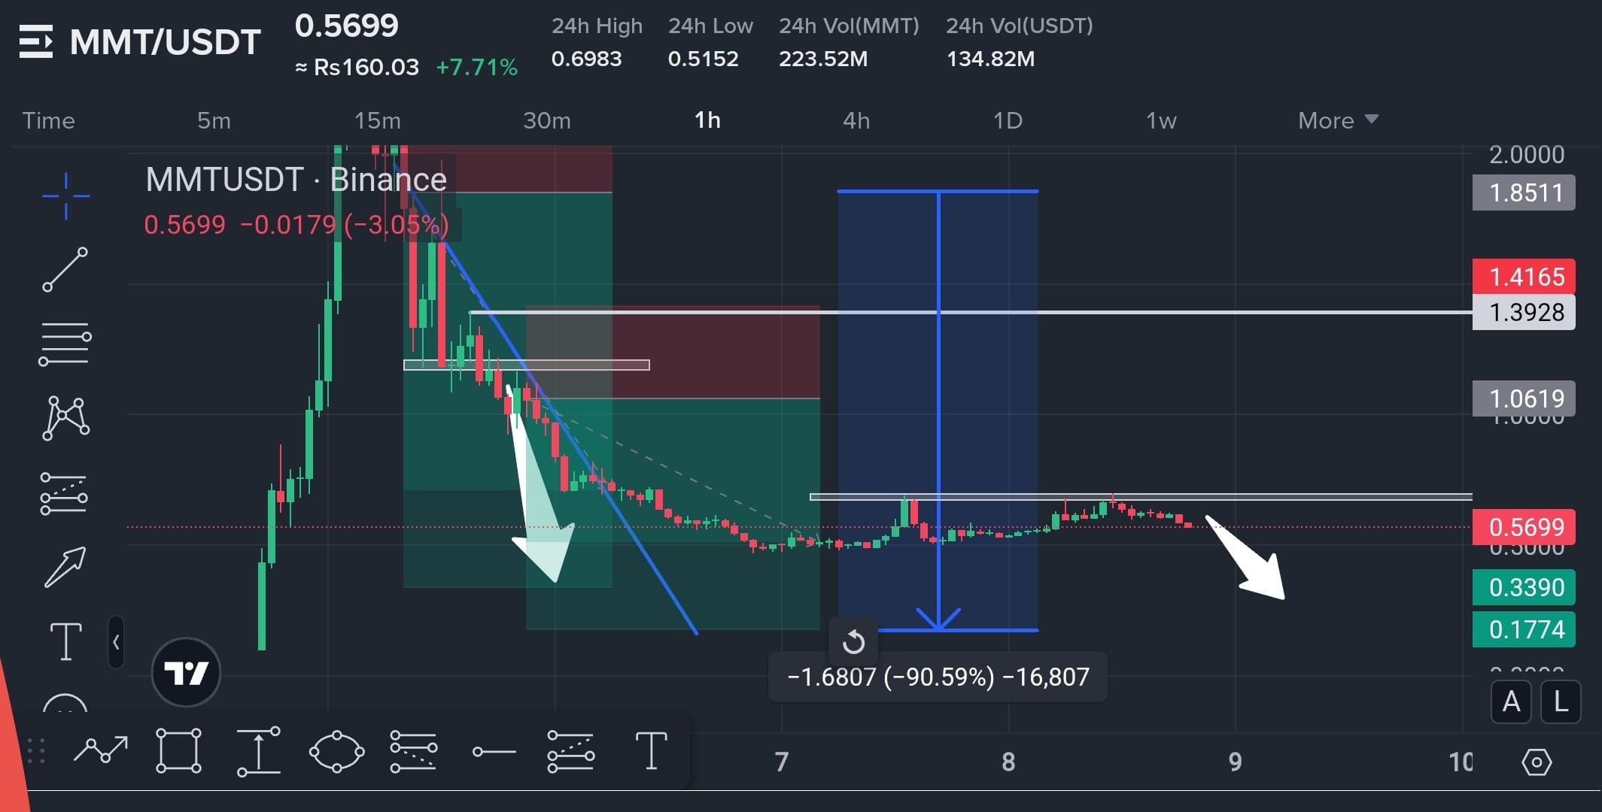Click the 24h Vol(MMT) value 223.52M
The height and width of the screenshot is (812, 1602).
point(823,59)
